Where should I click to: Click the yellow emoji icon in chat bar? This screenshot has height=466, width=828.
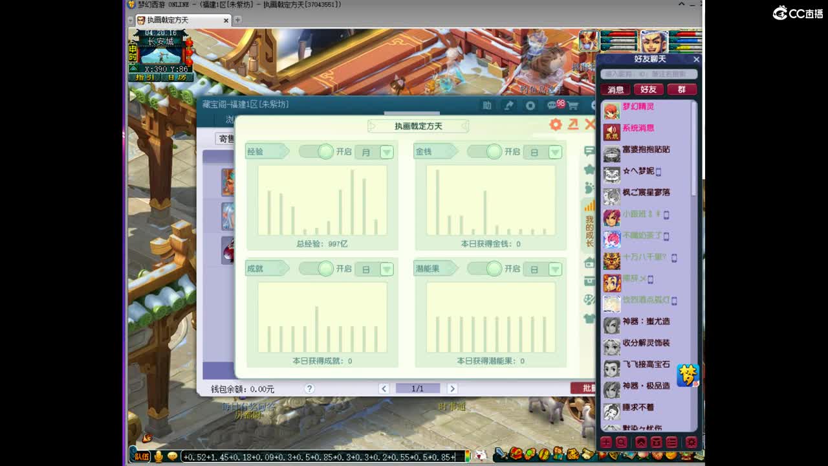pos(172,456)
